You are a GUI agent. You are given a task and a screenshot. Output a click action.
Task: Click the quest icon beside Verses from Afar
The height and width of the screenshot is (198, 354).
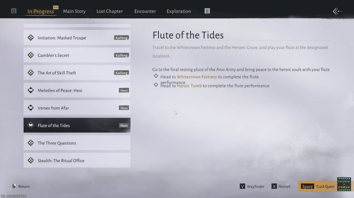click(31, 108)
